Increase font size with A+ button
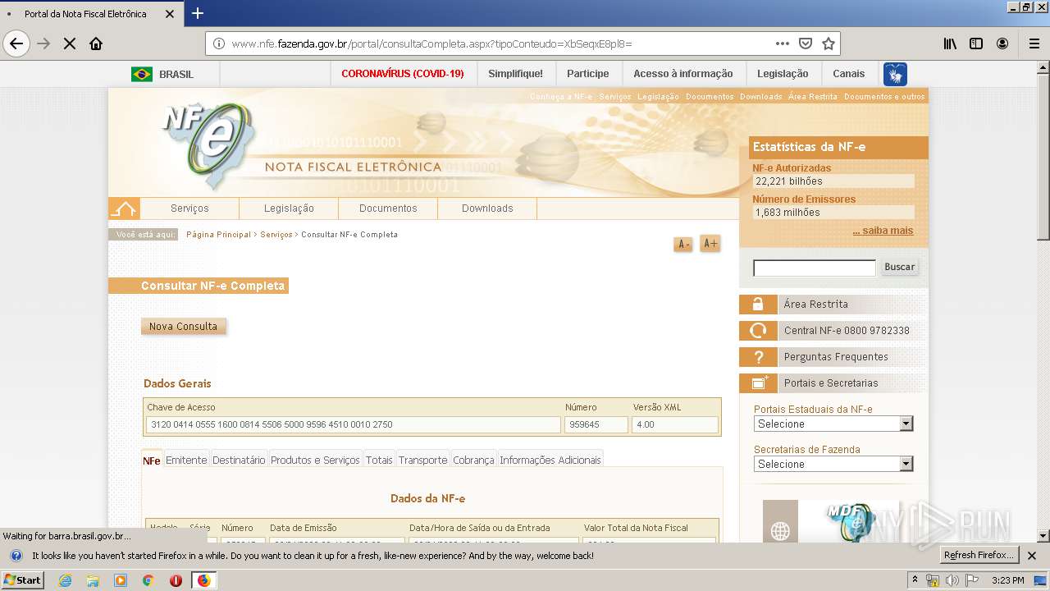This screenshot has height=591, width=1050. tap(710, 244)
